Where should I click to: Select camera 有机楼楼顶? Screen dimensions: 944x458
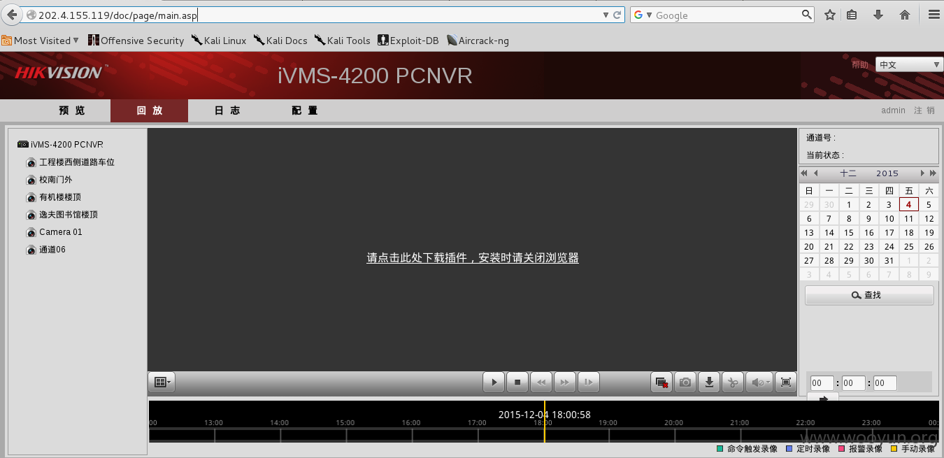pos(60,197)
